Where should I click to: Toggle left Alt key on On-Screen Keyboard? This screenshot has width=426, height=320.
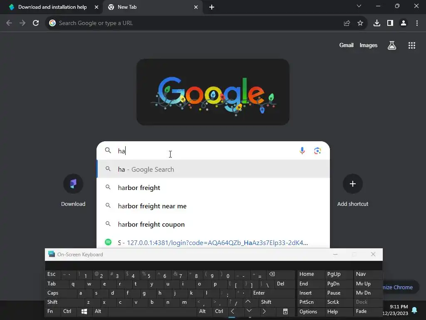pos(101,311)
